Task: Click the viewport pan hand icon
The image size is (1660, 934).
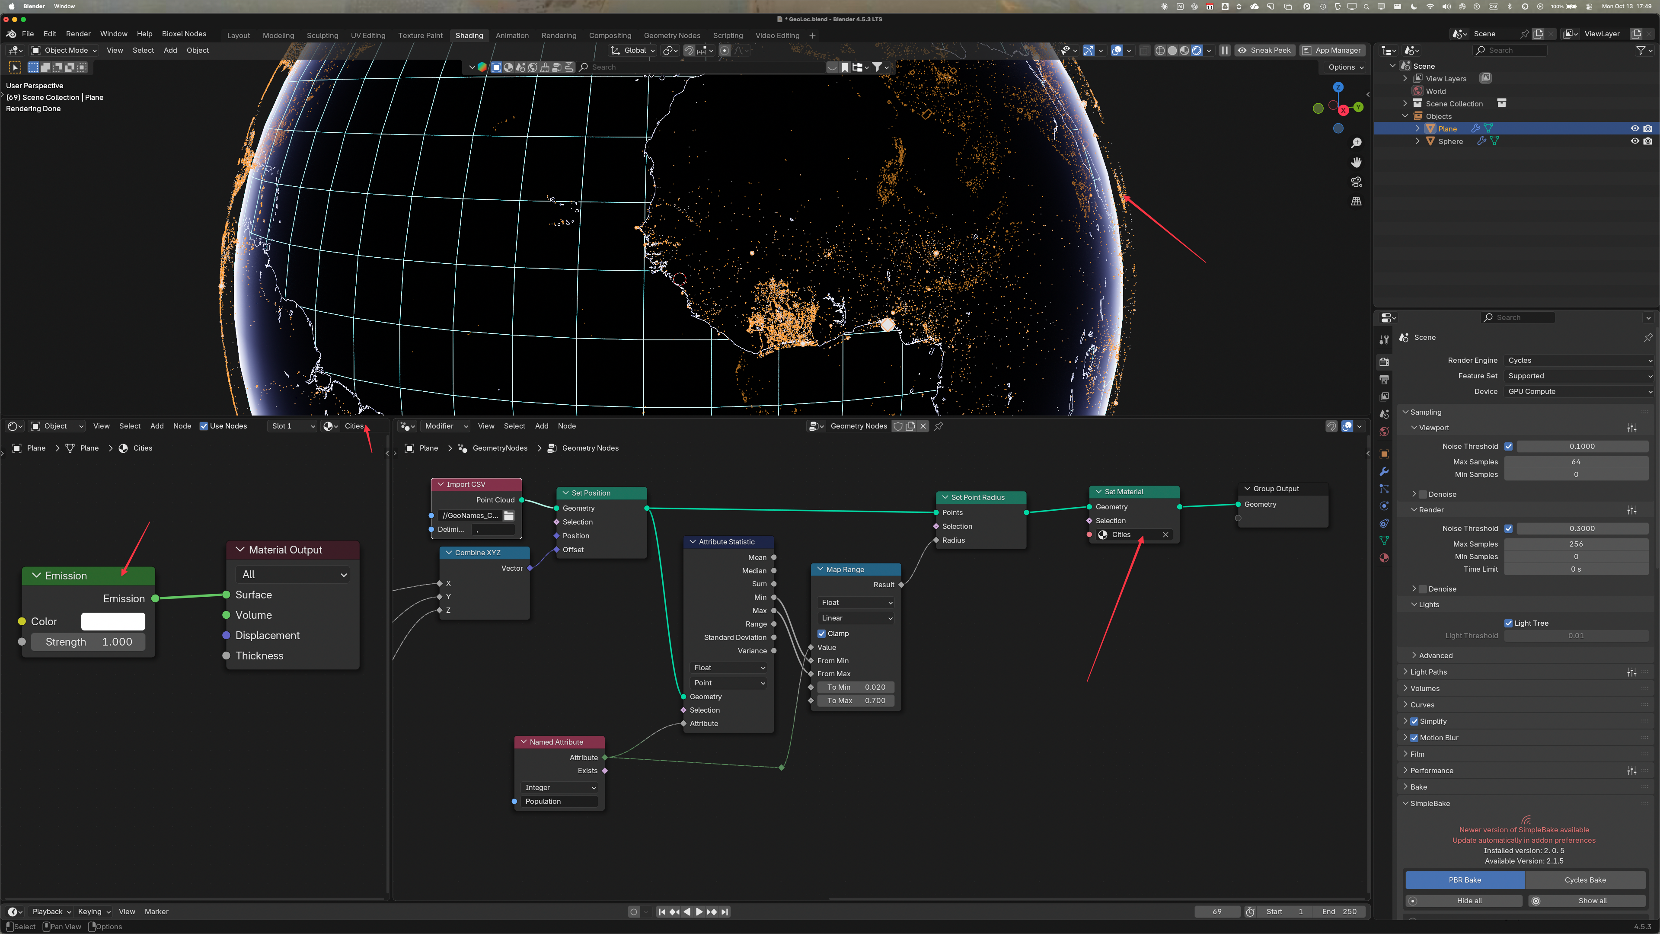Action: [1357, 162]
